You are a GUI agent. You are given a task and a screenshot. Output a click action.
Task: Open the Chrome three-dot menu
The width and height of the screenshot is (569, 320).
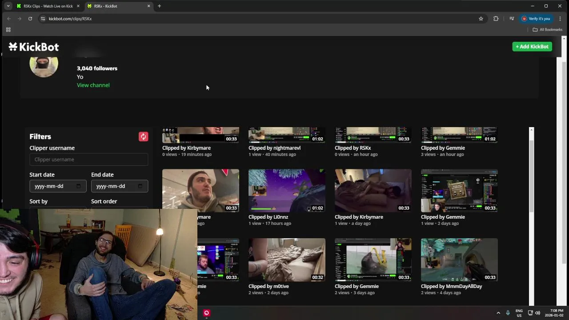[x=560, y=19]
